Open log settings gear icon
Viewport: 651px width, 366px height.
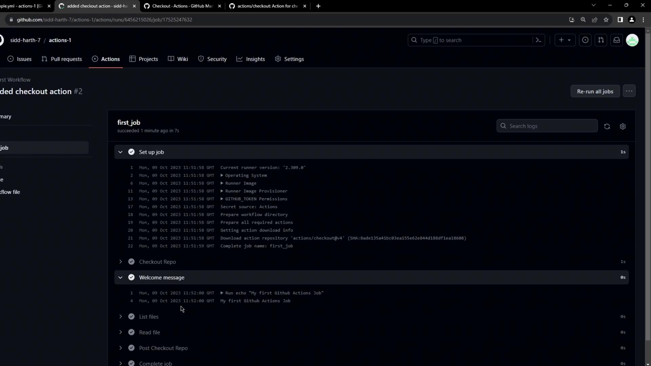pyautogui.click(x=623, y=126)
